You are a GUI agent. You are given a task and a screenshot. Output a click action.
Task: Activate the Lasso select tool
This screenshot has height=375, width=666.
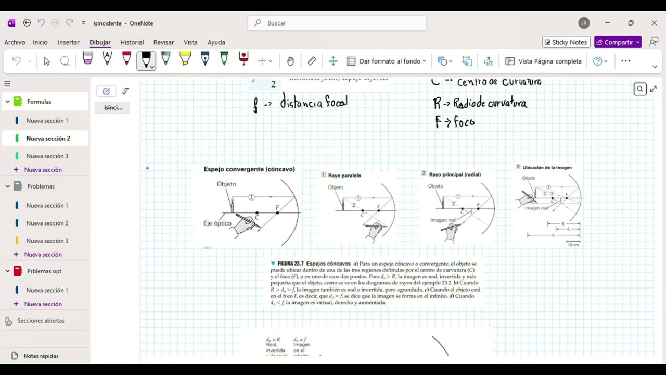[65, 61]
